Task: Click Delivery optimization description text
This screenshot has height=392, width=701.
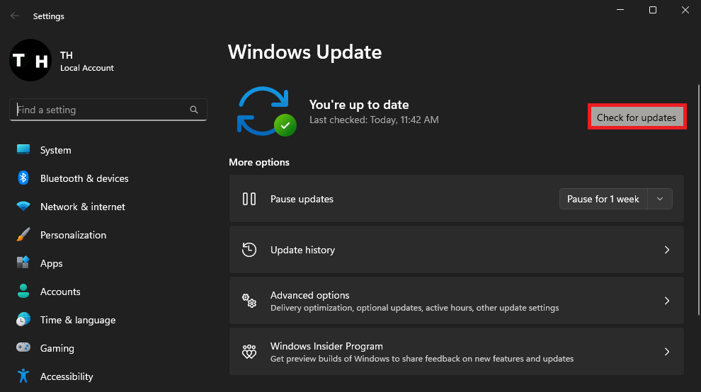Action: [x=414, y=308]
